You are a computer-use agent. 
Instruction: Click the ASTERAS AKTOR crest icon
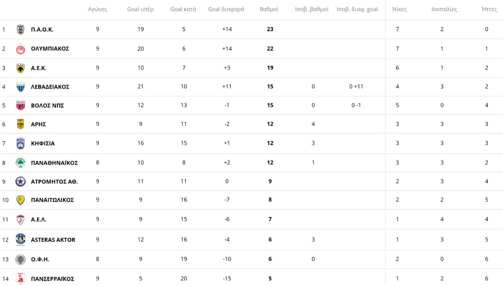click(x=20, y=239)
